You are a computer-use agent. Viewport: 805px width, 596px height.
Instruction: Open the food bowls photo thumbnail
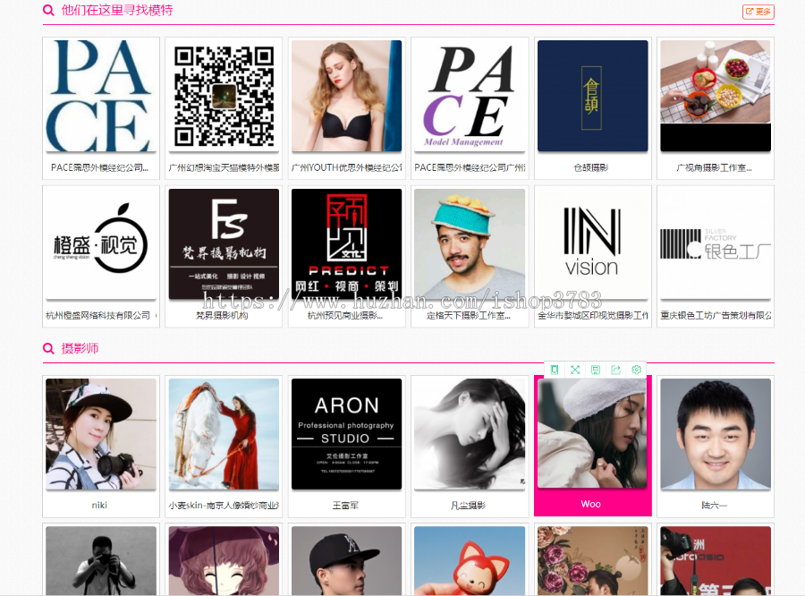tap(716, 96)
